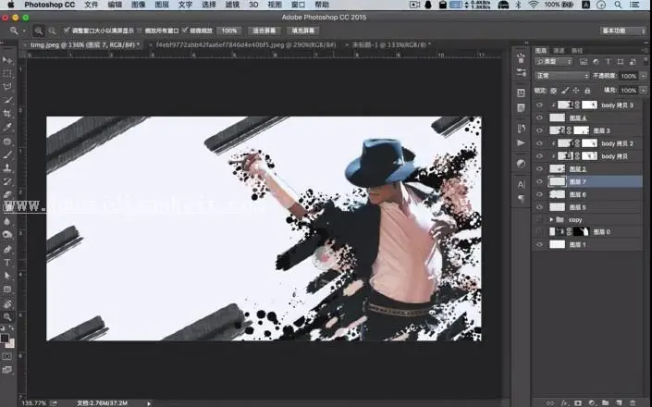652x407 pixels.
Task: Open 填充 slider arrow
Action: pyautogui.click(x=644, y=91)
